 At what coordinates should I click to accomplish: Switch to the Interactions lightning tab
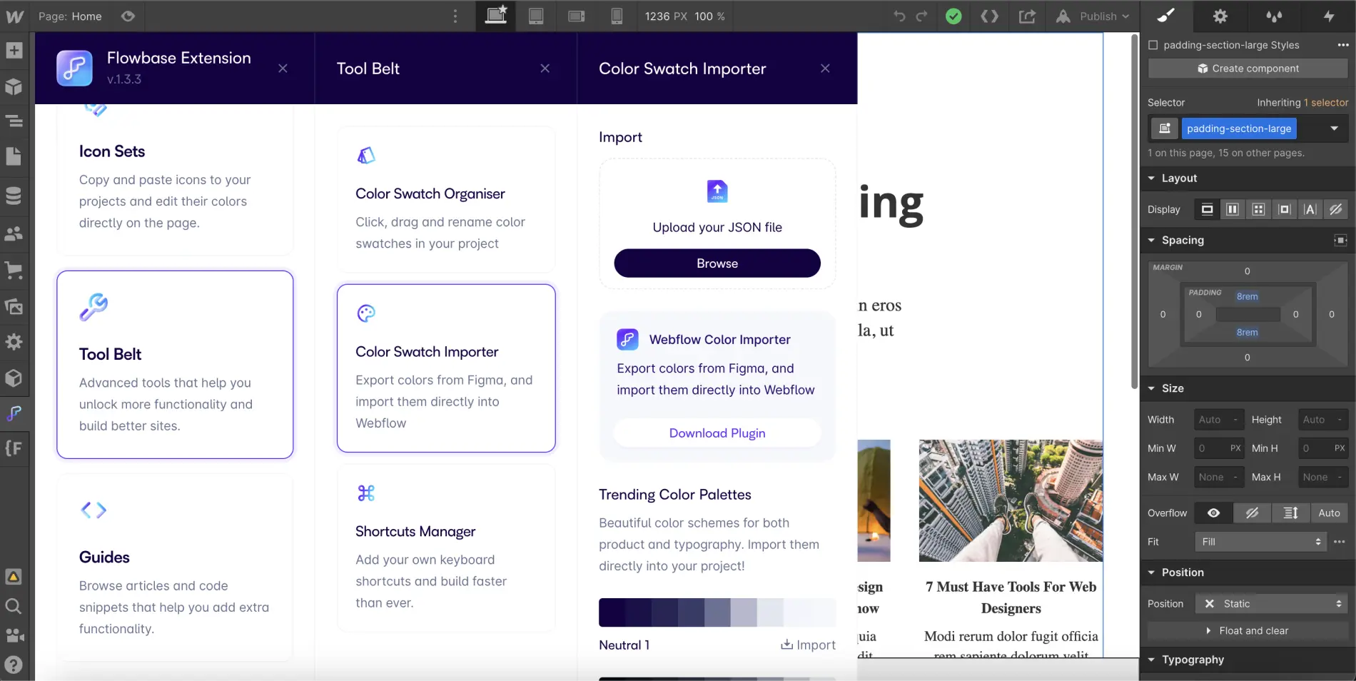coord(1329,16)
